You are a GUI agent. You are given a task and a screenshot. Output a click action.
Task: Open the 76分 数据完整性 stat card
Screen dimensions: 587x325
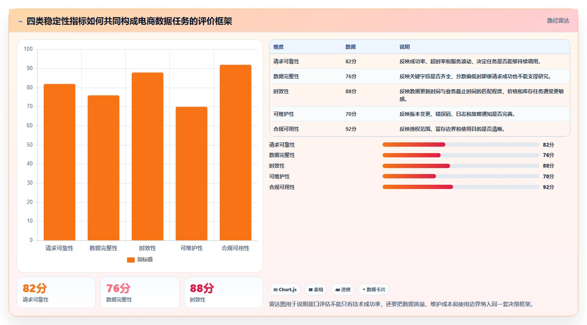coord(140,292)
